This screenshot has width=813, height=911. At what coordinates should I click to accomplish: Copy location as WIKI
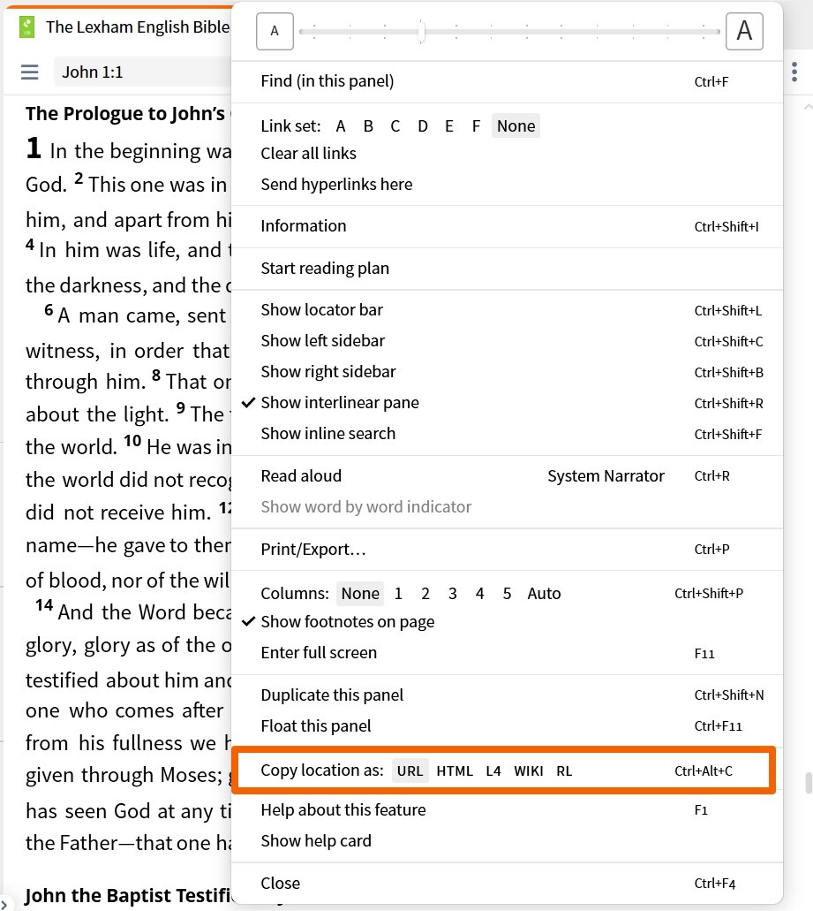[x=529, y=771]
